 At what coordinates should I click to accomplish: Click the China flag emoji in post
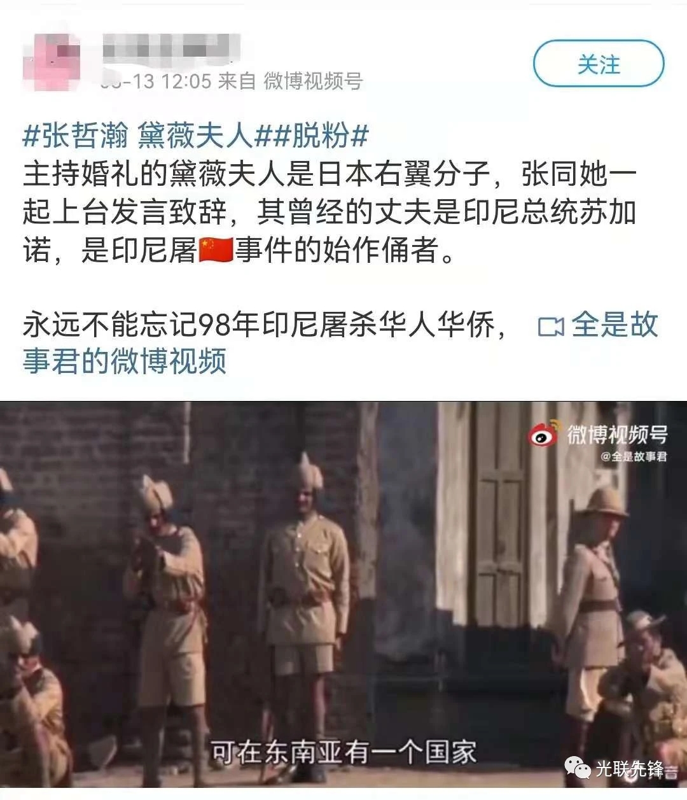pyautogui.click(x=216, y=250)
